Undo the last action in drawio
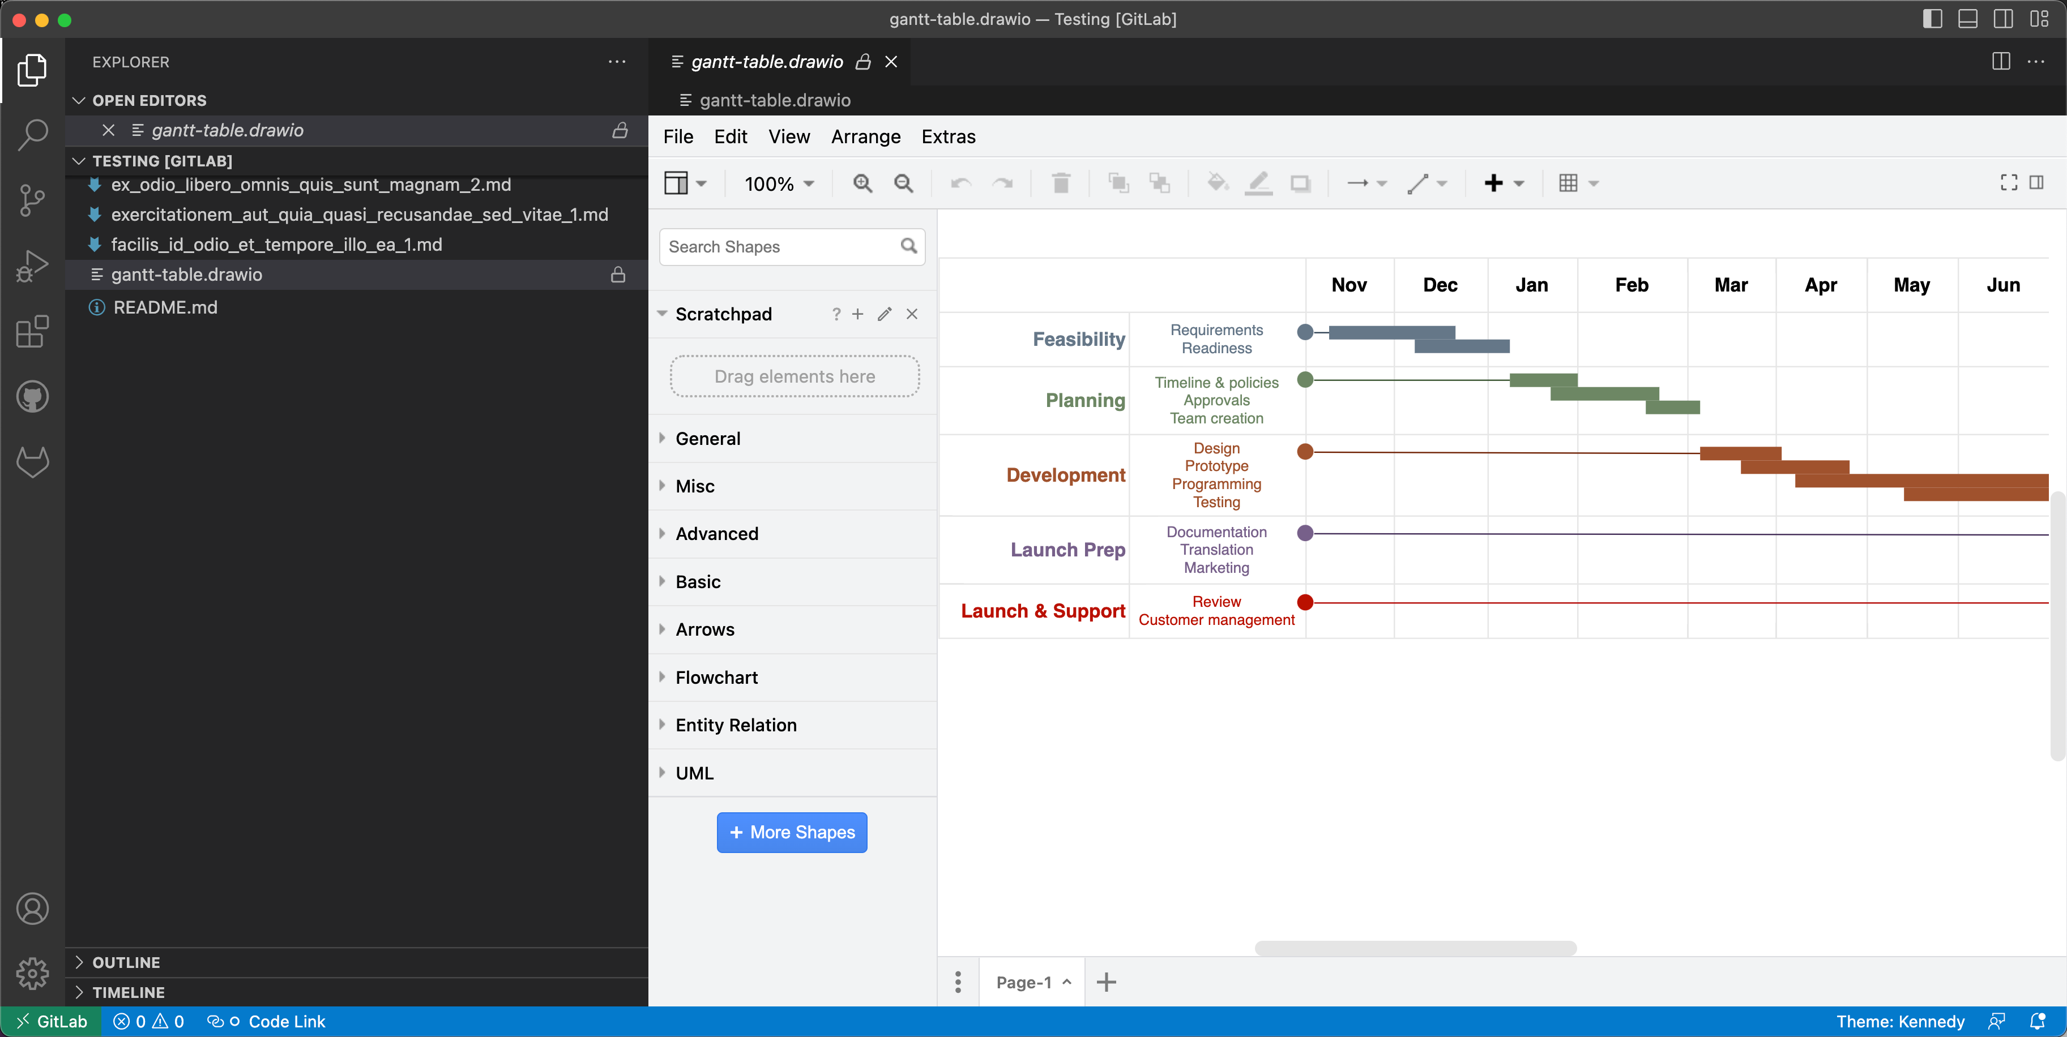 (x=960, y=183)
